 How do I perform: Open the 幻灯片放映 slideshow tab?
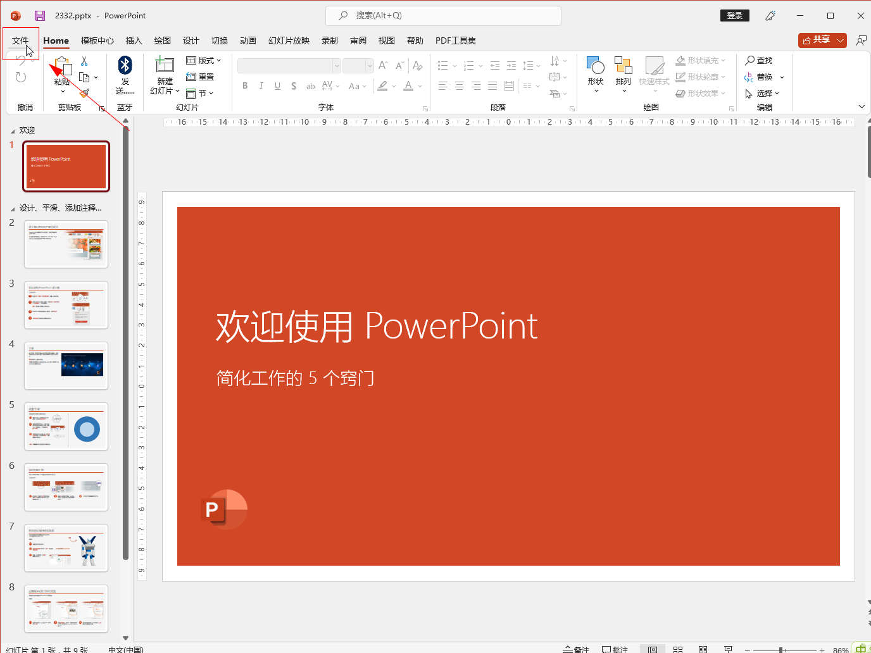pos(289,40)
